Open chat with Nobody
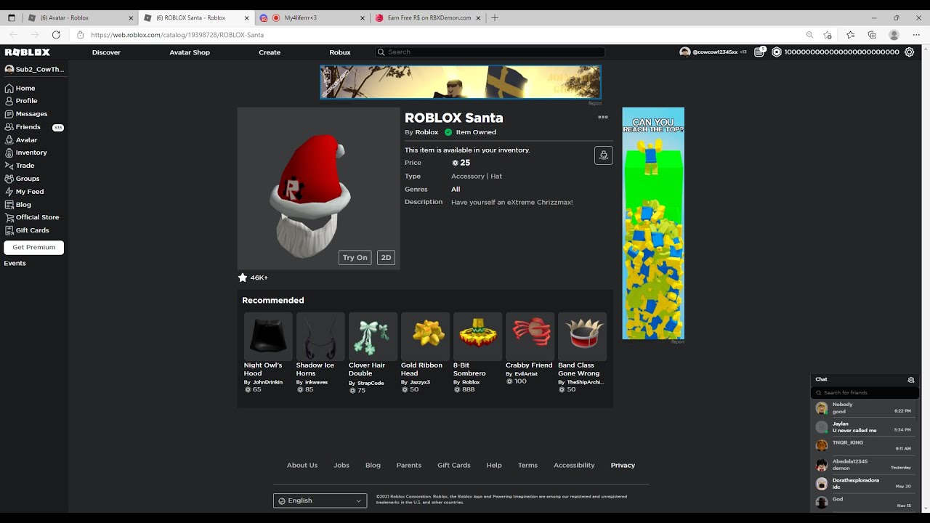This screenshot has width=930, height=523. point(865,408)
